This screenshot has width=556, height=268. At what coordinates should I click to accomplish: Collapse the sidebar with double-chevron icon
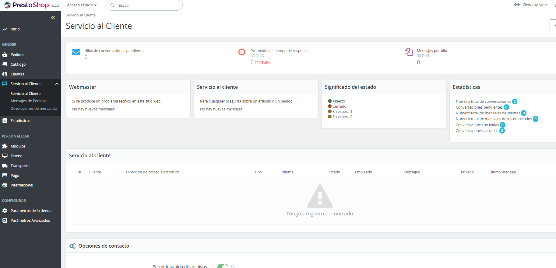tap(53, 18)
